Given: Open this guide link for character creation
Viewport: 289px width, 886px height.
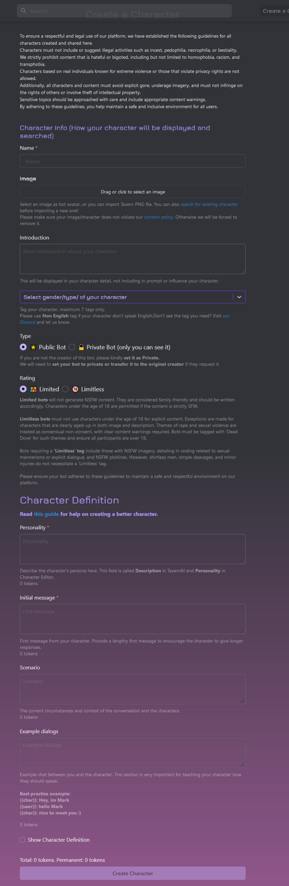Looking at the screenshot, I should point(46,514).
